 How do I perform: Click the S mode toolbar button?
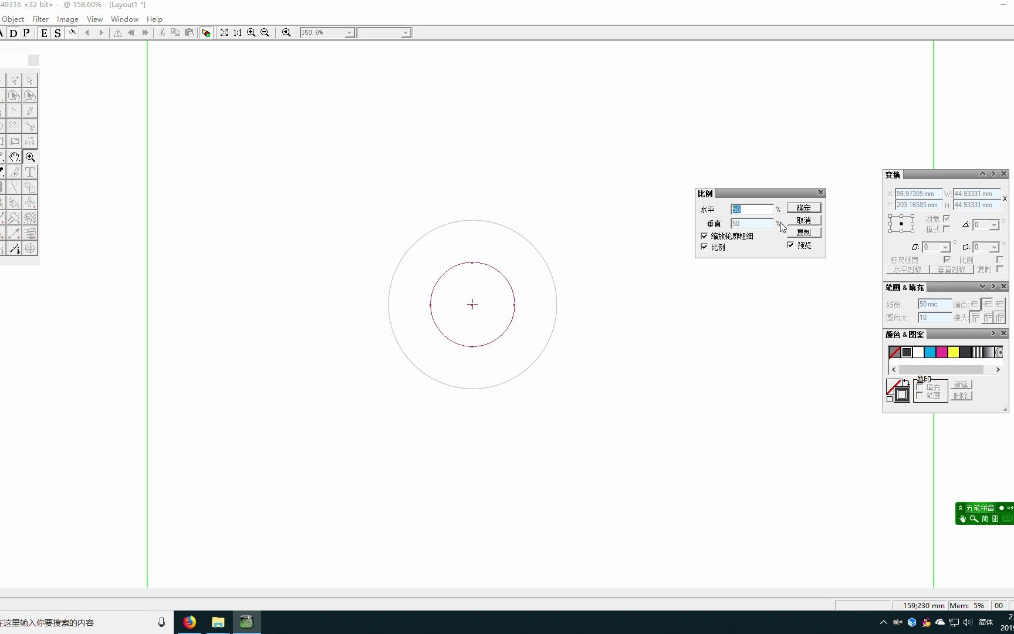[x=58, y=33]
